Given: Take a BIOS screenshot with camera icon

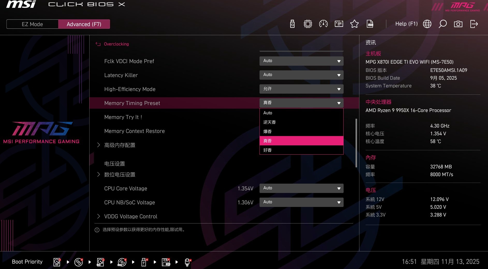Looking at the screenshot, I should click(458, 24).
